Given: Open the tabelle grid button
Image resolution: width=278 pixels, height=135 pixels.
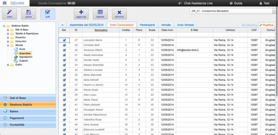Looking at the screenshot, I should pos(100,14).
